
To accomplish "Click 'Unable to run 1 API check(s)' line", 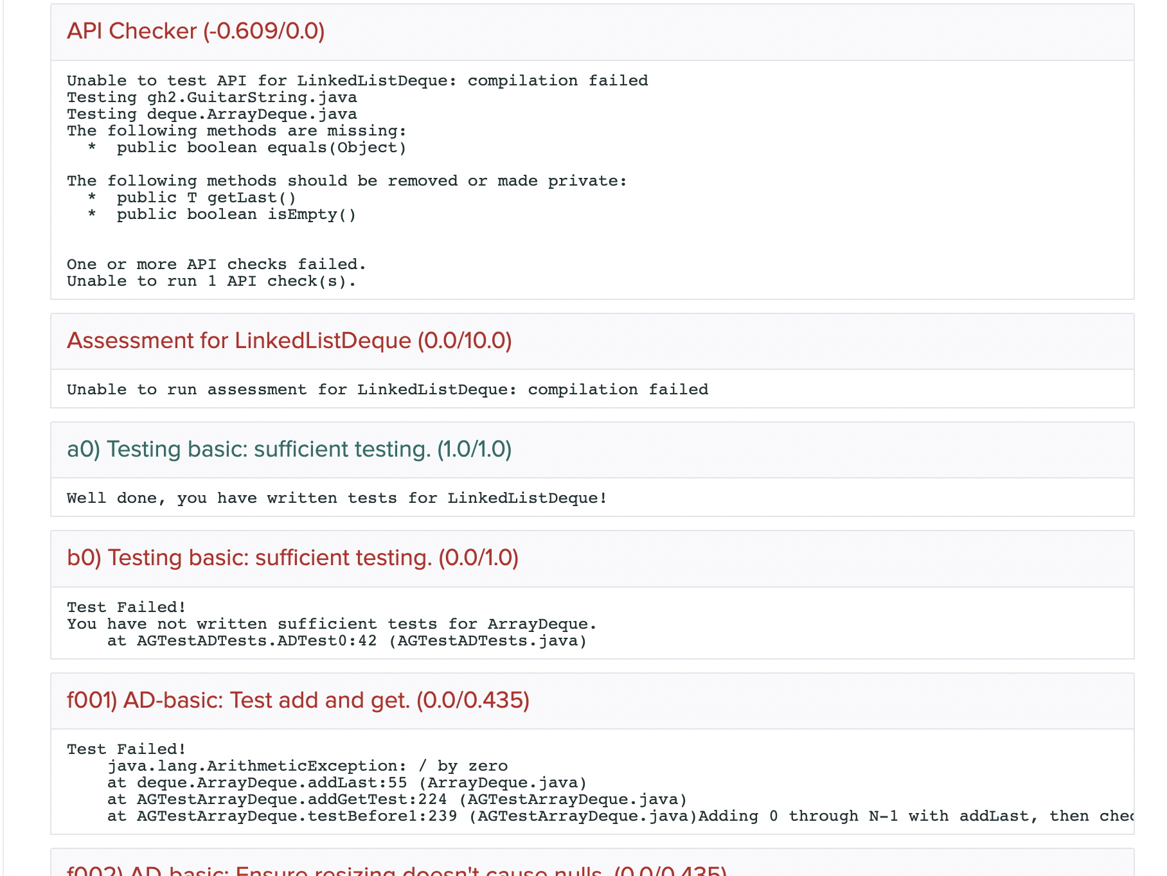I will point(211,281).
